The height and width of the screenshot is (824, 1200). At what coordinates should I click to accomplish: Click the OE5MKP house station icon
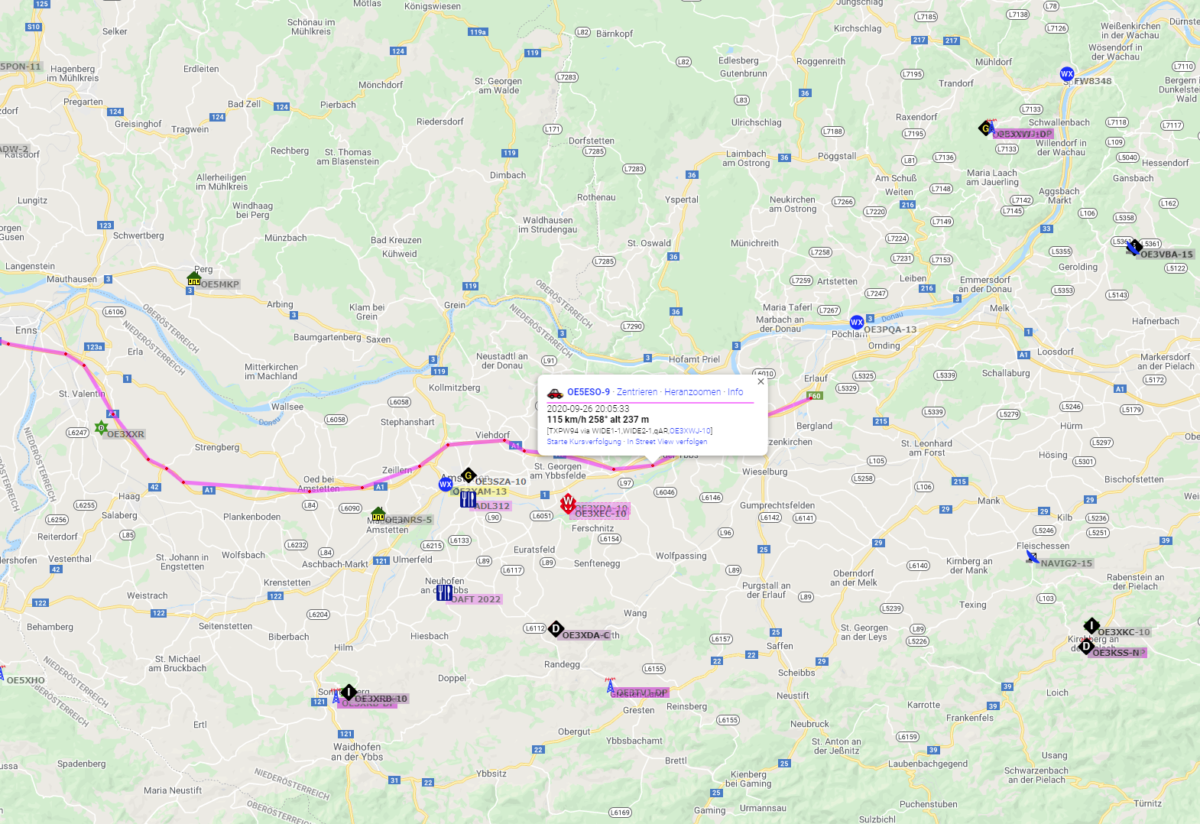(194, 278)
